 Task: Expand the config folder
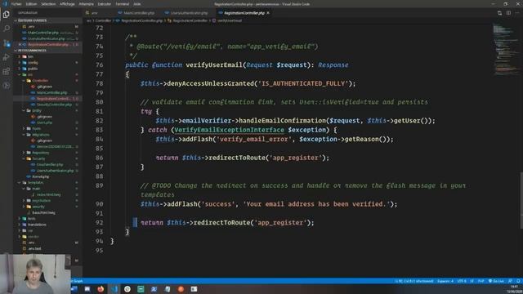[x=33, y=63]
